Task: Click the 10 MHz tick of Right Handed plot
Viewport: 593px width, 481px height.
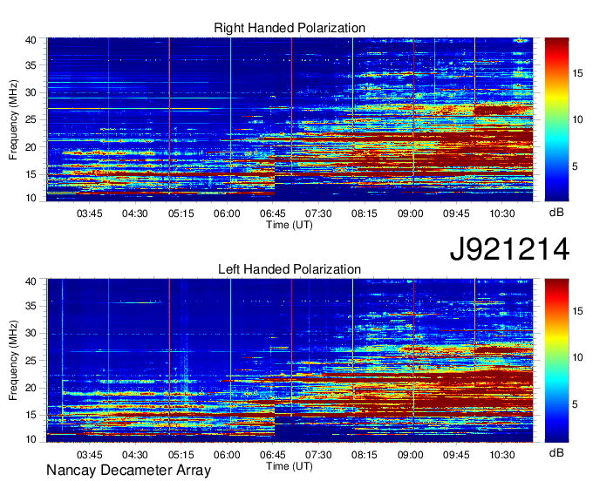Action: click(31, 198)
